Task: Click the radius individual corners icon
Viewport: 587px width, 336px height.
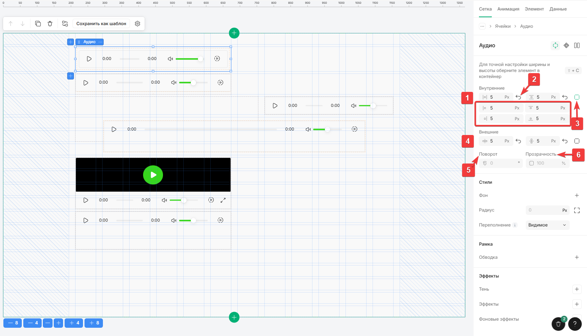Action: point(577,210)
